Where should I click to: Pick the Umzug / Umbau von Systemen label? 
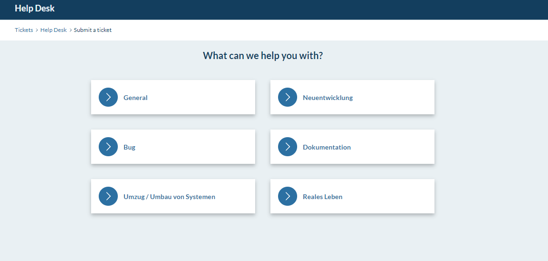pyautogui.click(x=169, y=197)
